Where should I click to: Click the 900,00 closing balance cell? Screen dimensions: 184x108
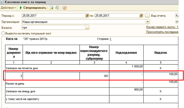click(126, 91)
